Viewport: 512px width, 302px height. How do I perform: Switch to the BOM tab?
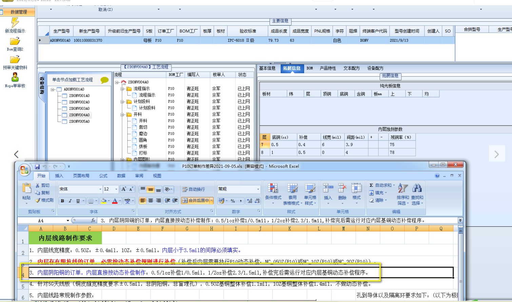[310, 68]
